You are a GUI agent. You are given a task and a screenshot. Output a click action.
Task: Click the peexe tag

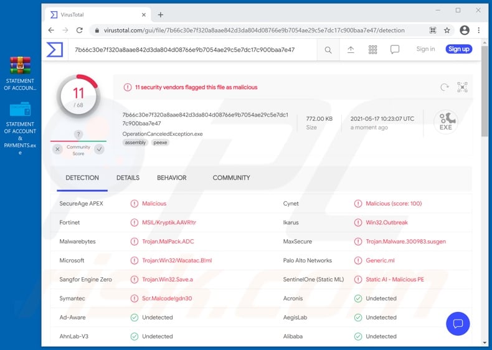click(x=160, y=143)
